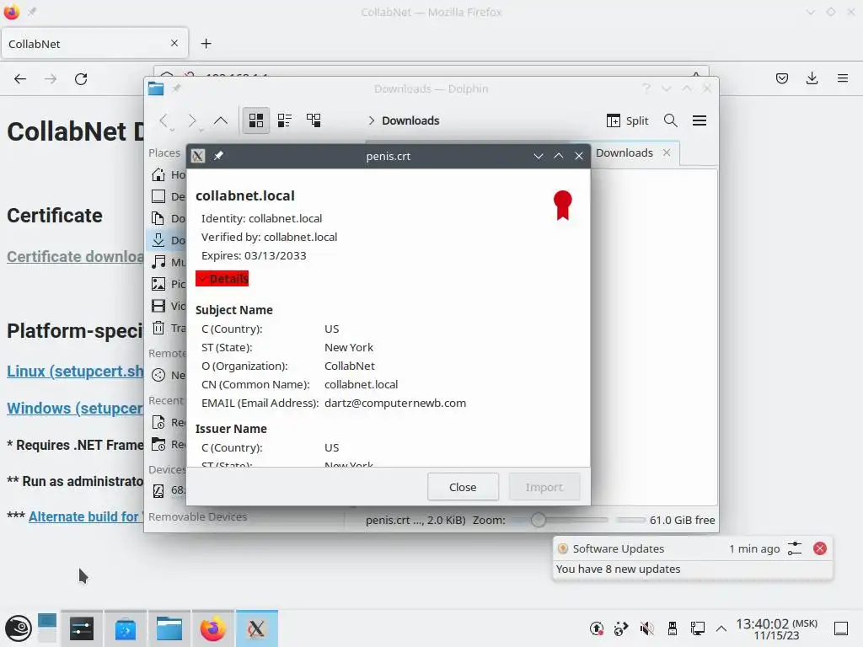Image resolution: width=863 pixels, height=647 pixels.
Task: Click the Close button in certificate dialog
Action: point(463,487)
